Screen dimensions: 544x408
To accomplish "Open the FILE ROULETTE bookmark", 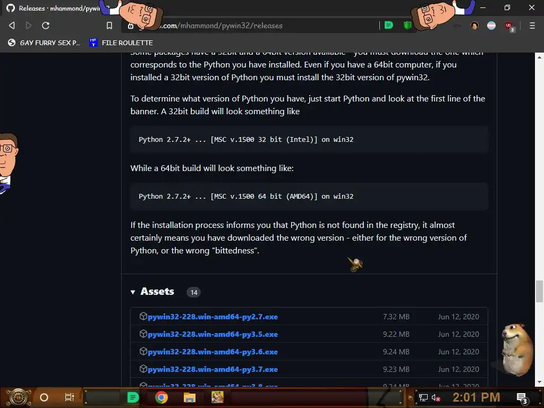I will point(121,42).
